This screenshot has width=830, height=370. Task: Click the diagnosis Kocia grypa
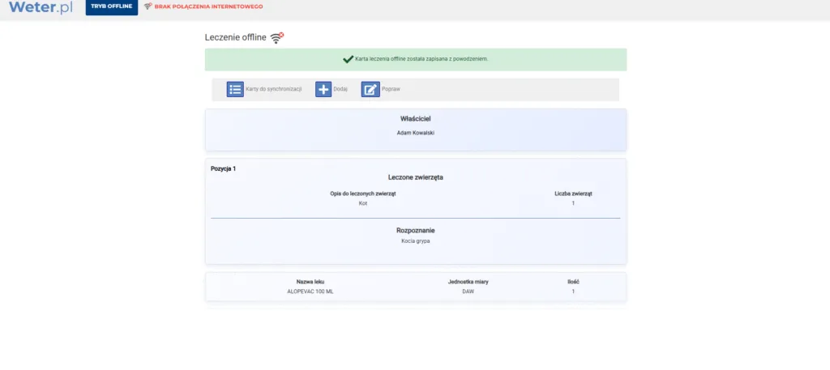point(416,241)
